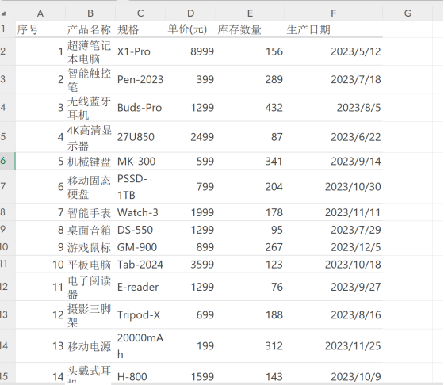The height and width of the screenshot is (385, 444).
Task: Select the 移动电源 product cell
Action: click(90, 345)
